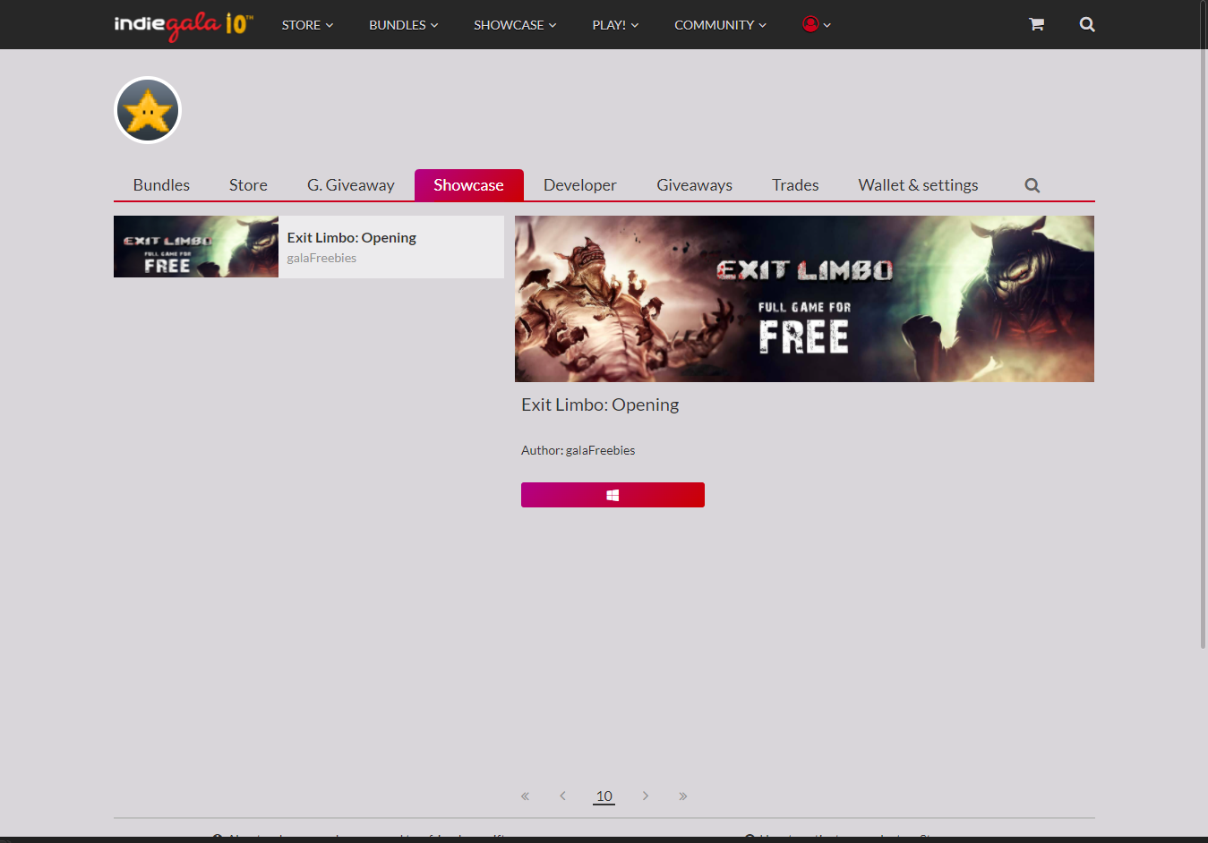
Task: Click the Exit Limbo: Opening heading
Action: (x=600, y=404)
